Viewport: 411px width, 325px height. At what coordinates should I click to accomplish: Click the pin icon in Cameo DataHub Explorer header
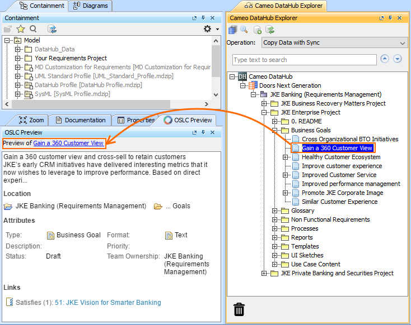(390, 18)
